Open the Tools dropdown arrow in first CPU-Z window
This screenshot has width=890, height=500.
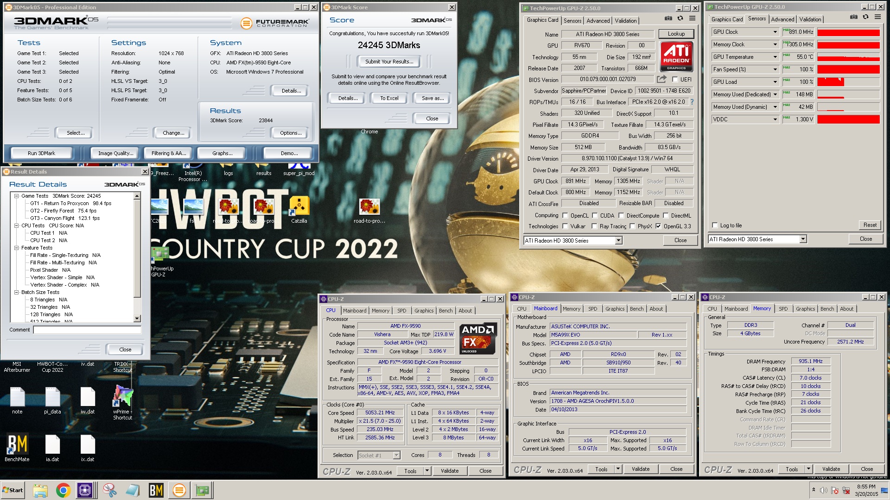426,471
